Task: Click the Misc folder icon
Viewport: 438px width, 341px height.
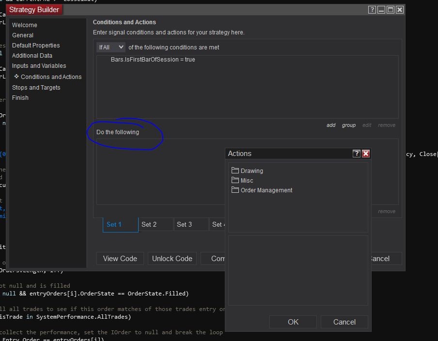Action: [235, 180]
